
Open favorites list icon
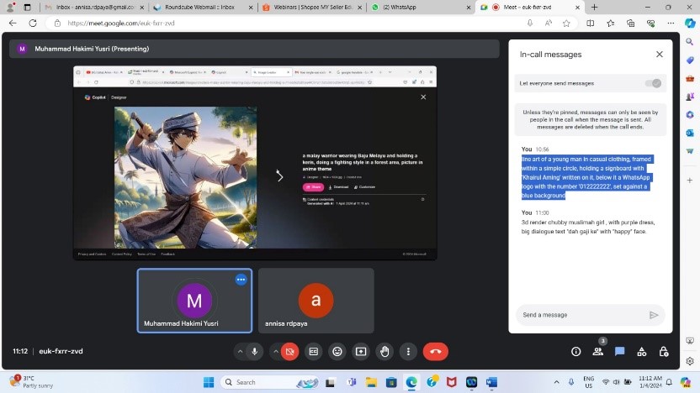[610, 24]
